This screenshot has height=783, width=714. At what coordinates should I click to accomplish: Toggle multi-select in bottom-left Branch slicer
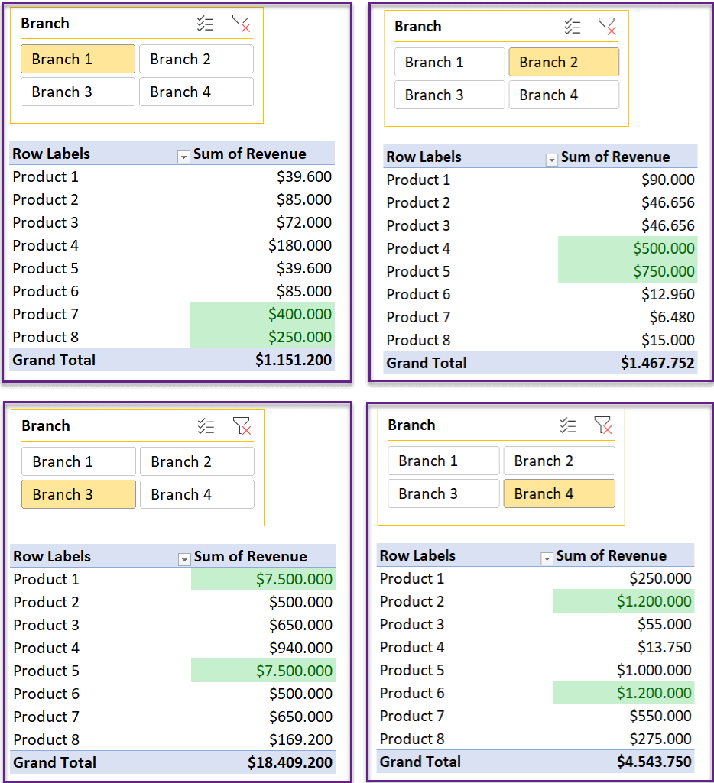206,426
